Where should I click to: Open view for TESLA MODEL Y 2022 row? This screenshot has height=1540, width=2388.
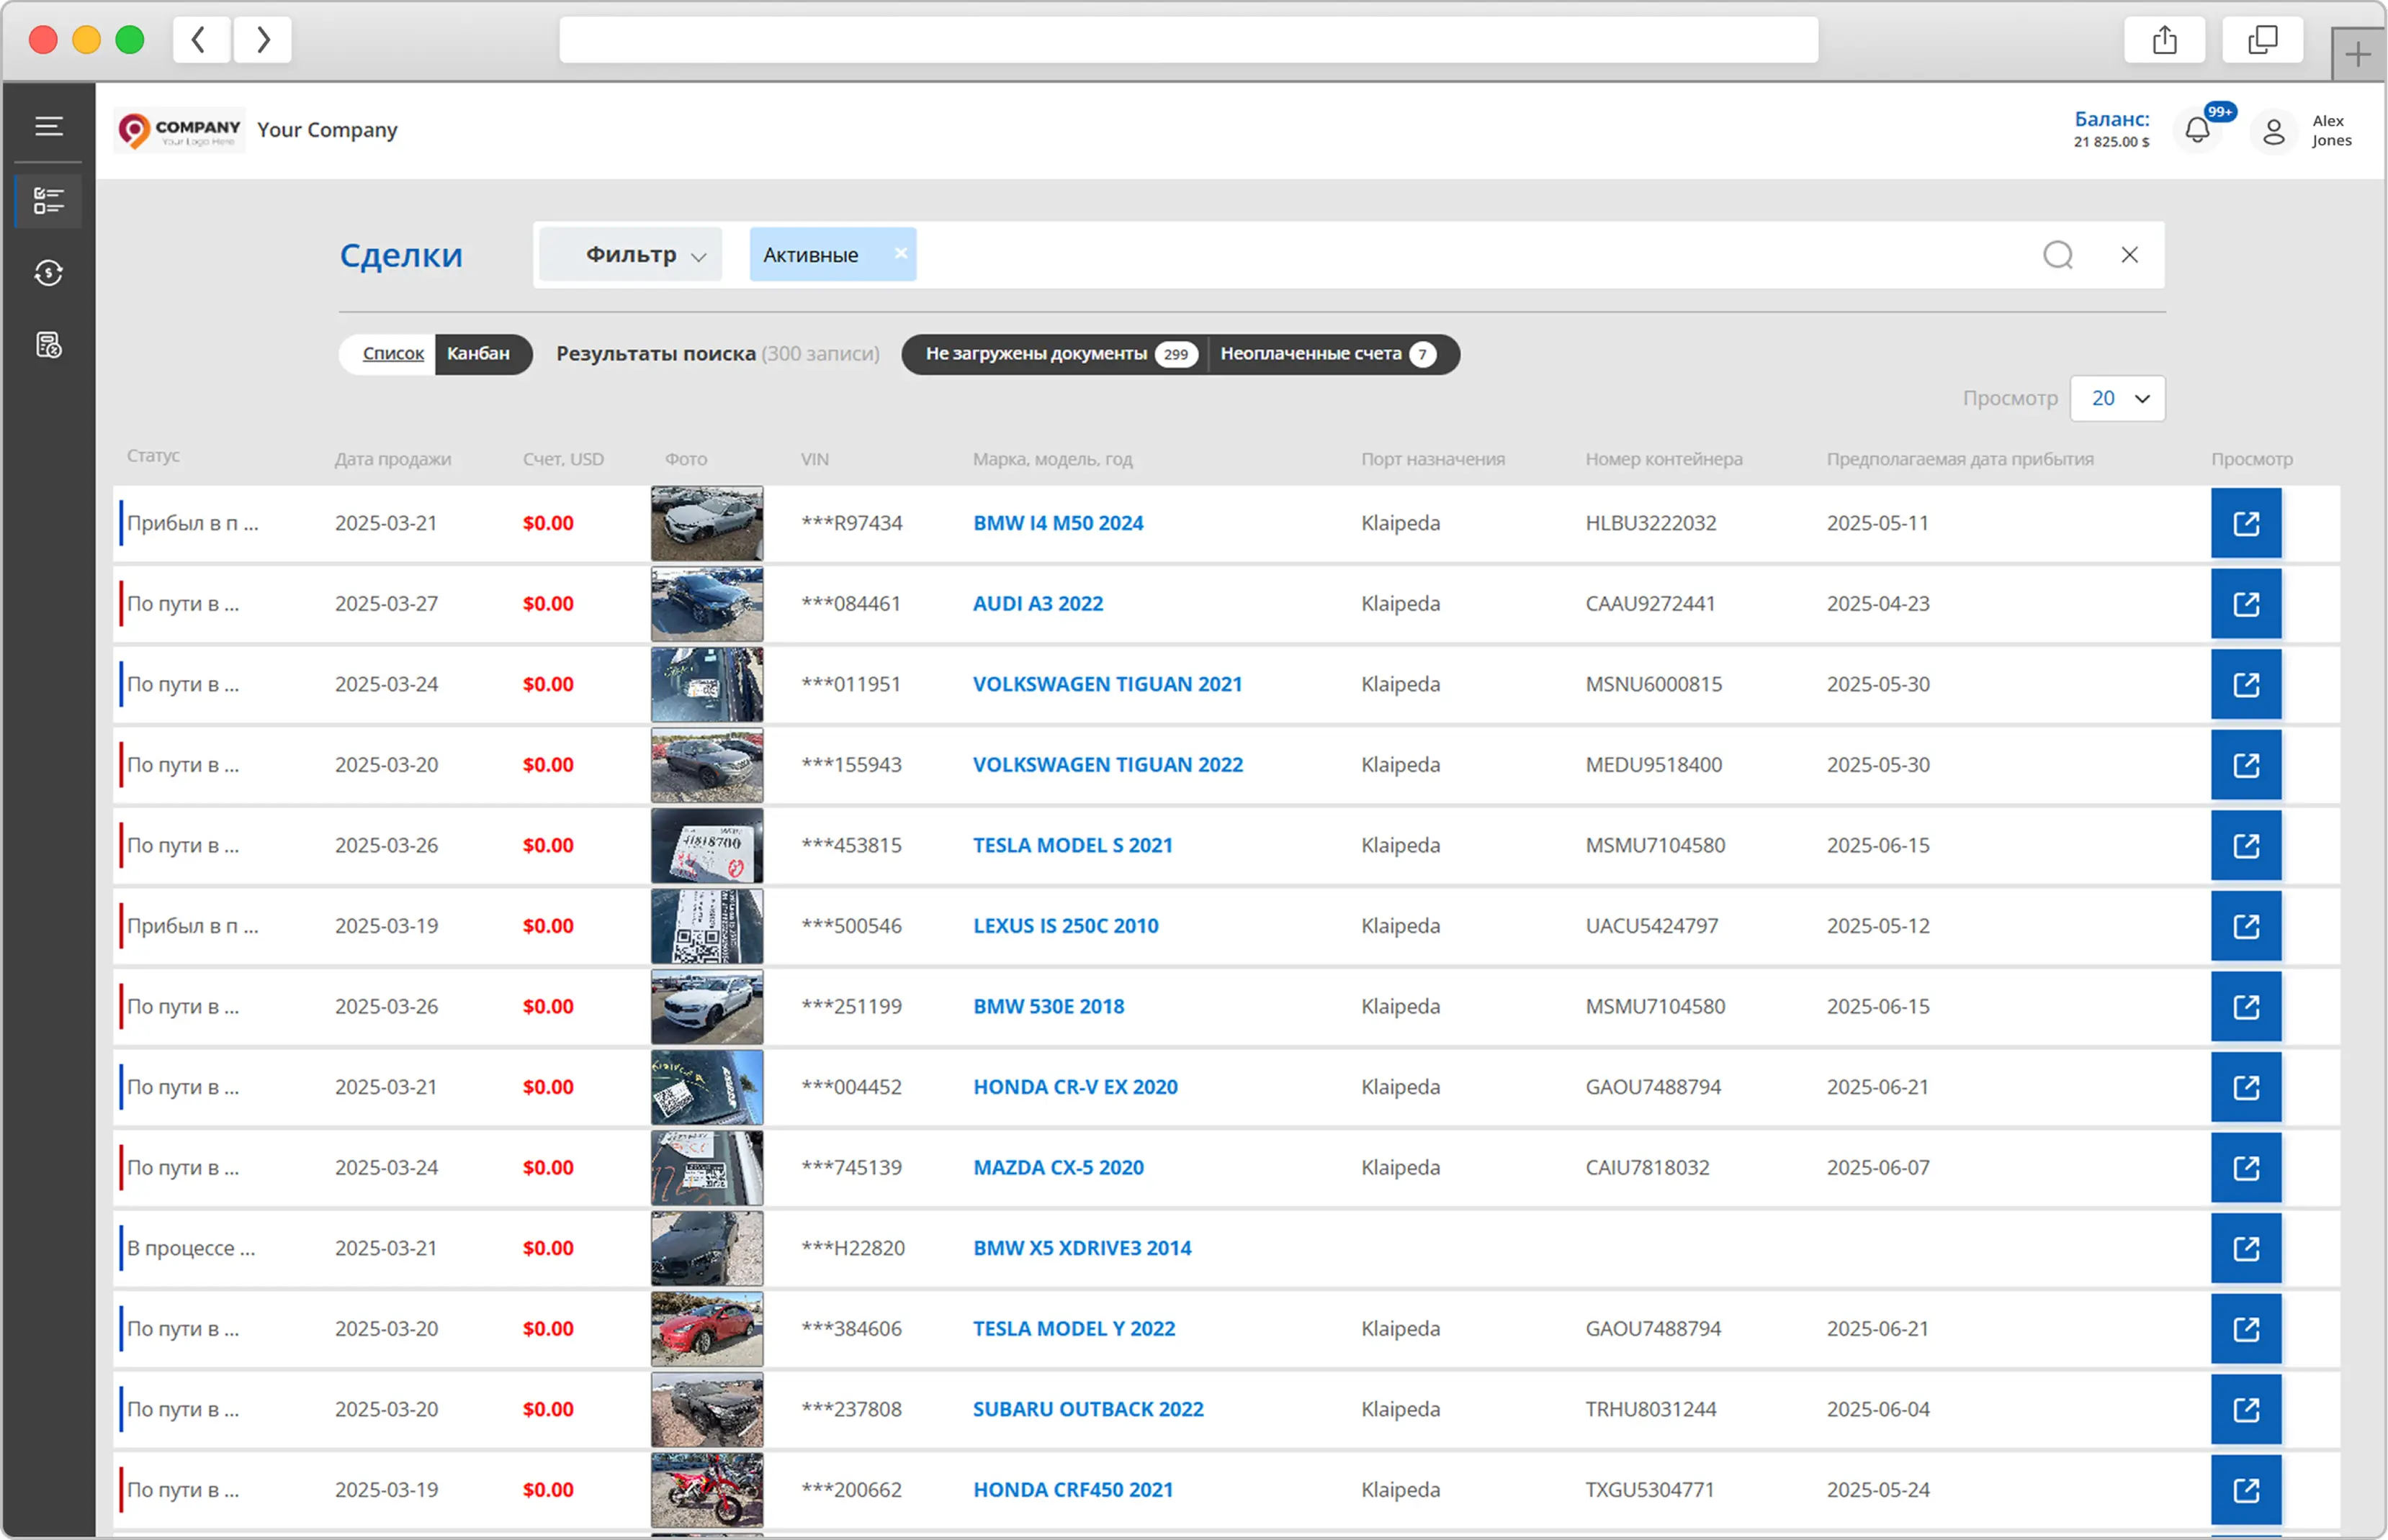[2245, 1328]
